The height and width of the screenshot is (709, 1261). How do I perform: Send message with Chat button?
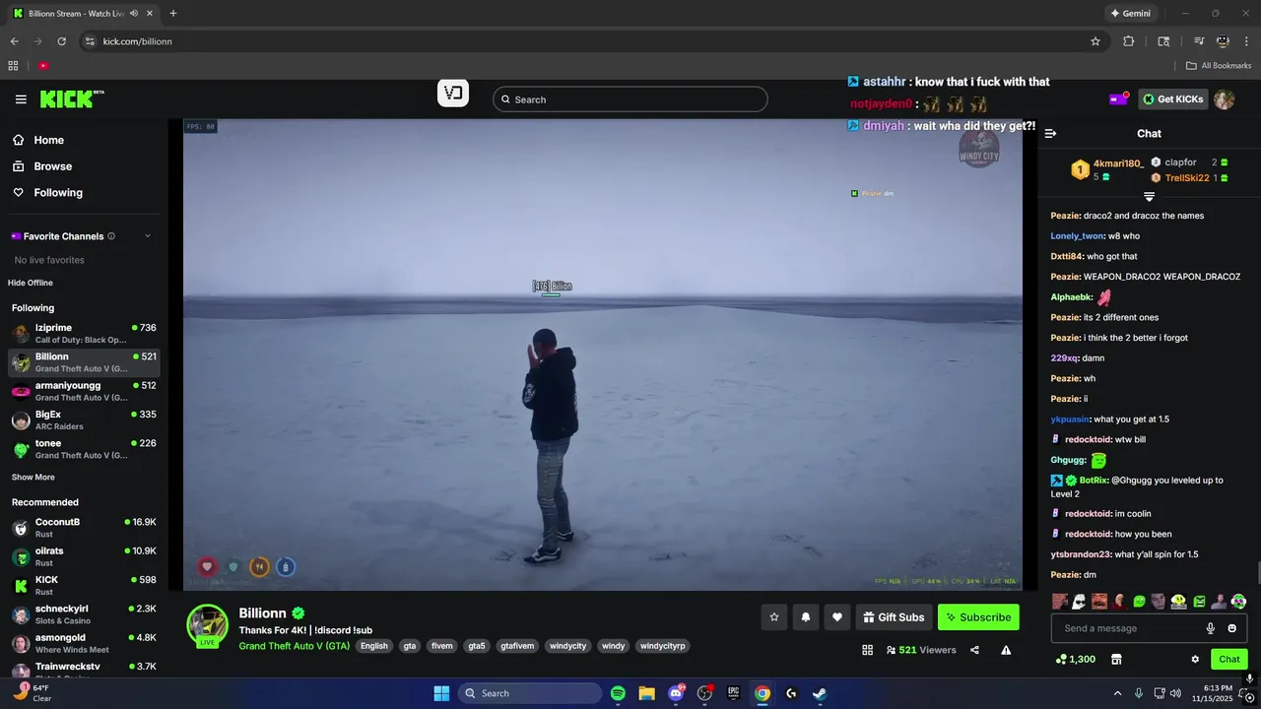coord(1229,659)
